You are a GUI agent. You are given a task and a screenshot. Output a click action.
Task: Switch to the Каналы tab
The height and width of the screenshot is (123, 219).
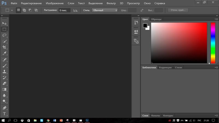[155, 116]
